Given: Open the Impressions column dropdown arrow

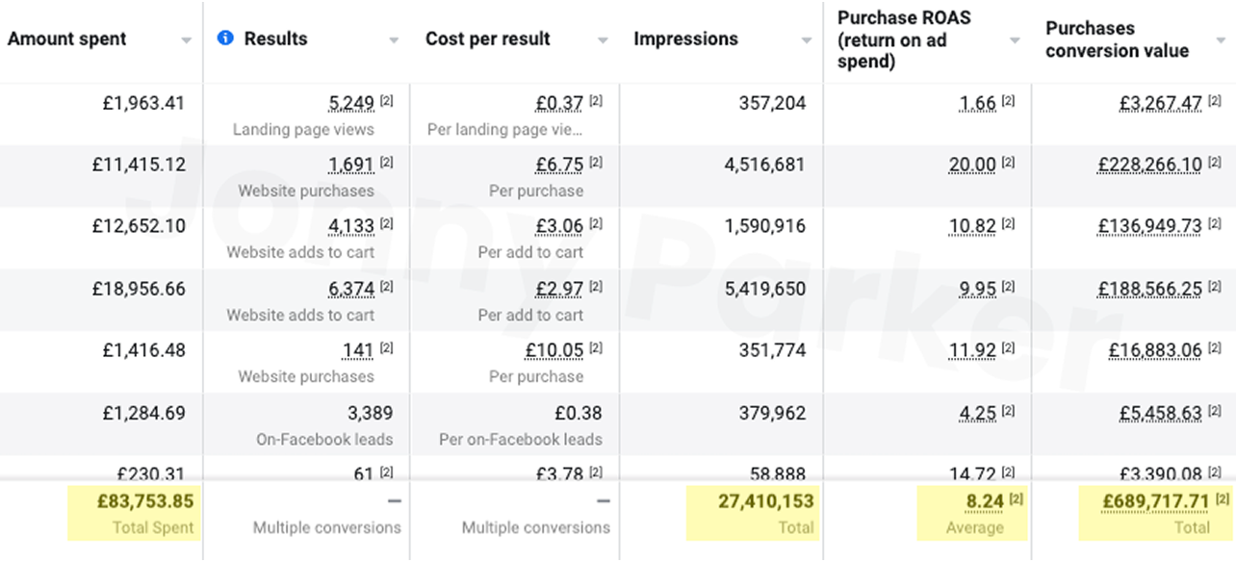Looking at the screenshot, I should [807, 40].
